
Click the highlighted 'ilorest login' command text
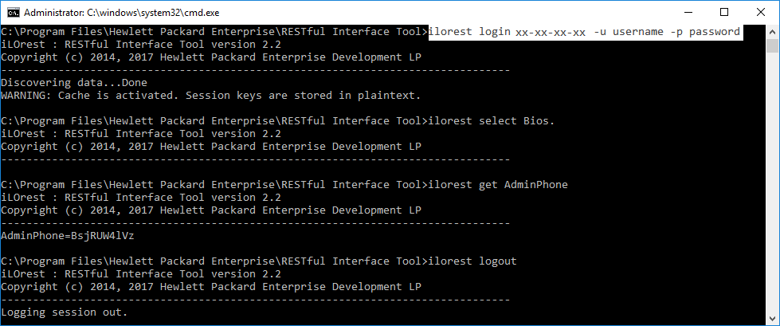(x=469, y=32)
